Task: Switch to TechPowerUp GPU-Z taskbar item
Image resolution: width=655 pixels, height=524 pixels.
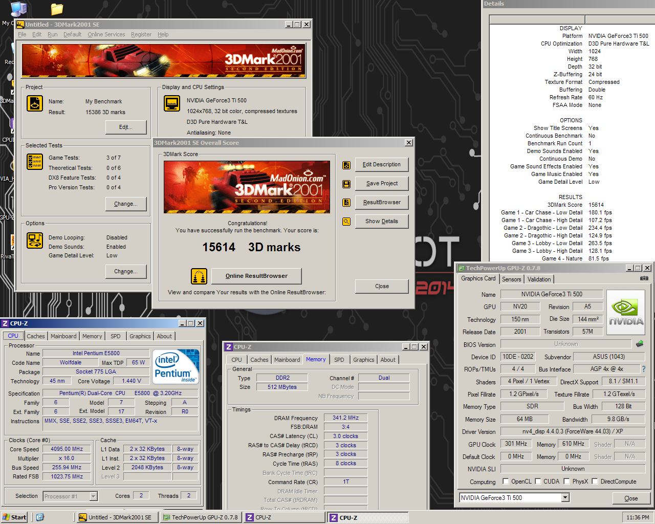Action: pyautogui.click(x=201, y=517)
